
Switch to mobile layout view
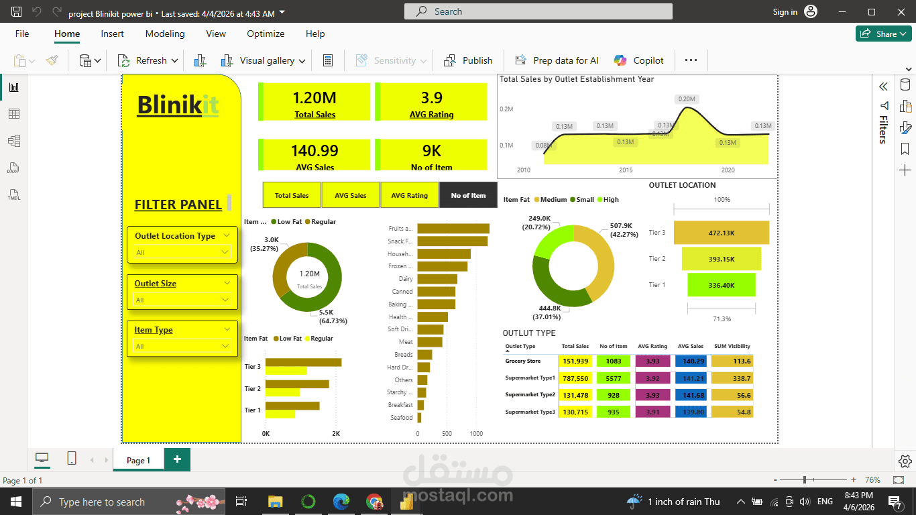[72, 459]
